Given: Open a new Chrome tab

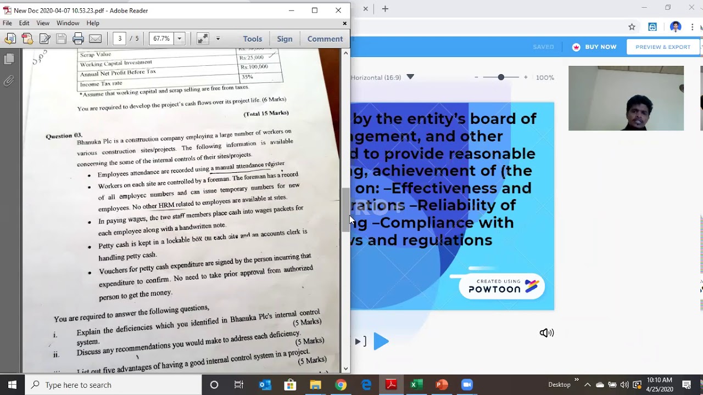Looking at the screenshot, I should click(x=385, y=9).
